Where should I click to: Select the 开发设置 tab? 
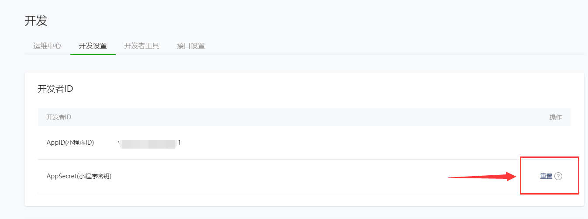click(x=93, y=45)
